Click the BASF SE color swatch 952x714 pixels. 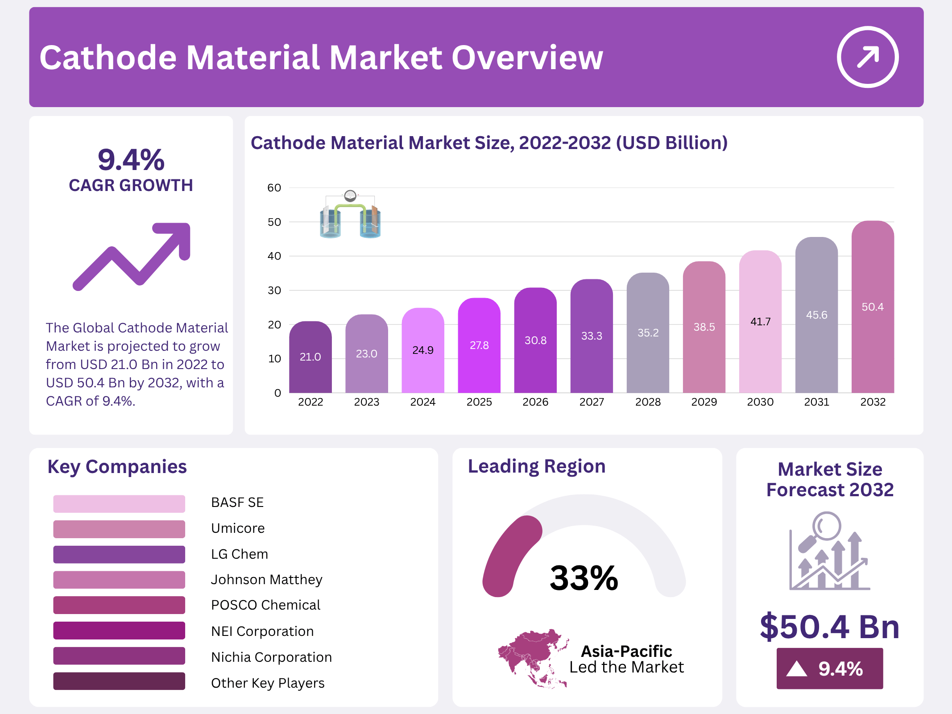pos(119,503)
